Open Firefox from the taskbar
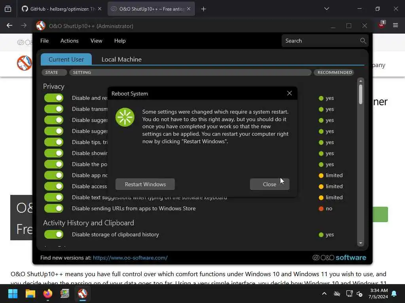The width and height of the screenshot is (405, 303). (47, 294)
